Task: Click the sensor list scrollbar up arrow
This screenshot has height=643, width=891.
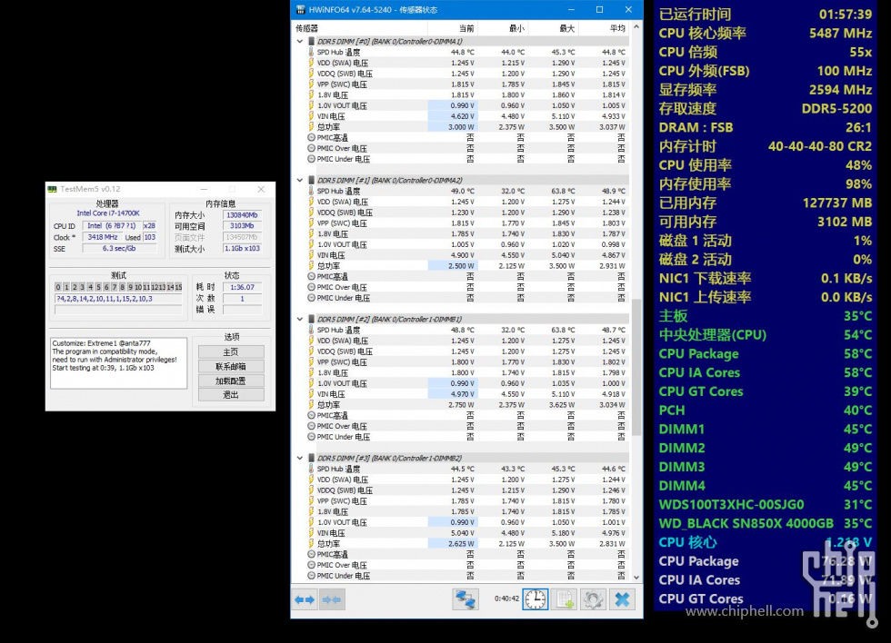Action: [636, 26]
